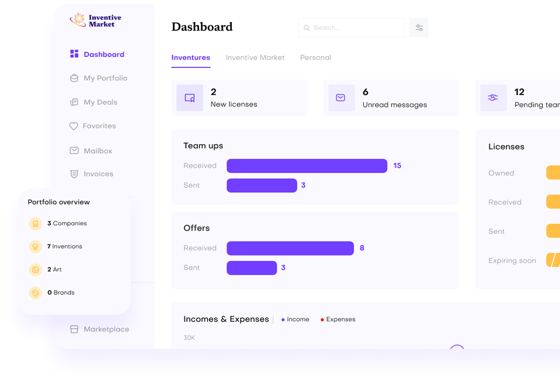Click the Pending team ups handshake icon
The width and height of the screenshot is (560, 381).
493,98
